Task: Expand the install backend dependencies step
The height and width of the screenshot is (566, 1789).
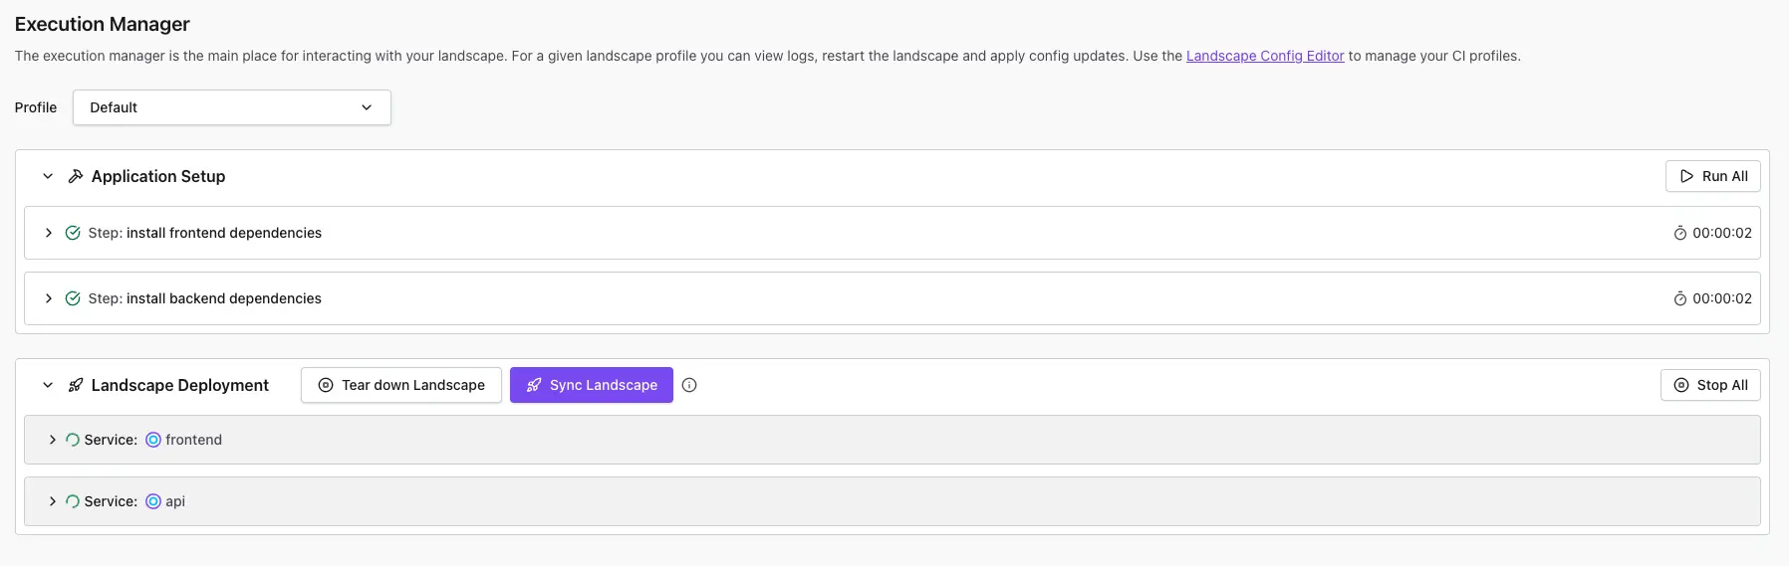Action: 48,298
